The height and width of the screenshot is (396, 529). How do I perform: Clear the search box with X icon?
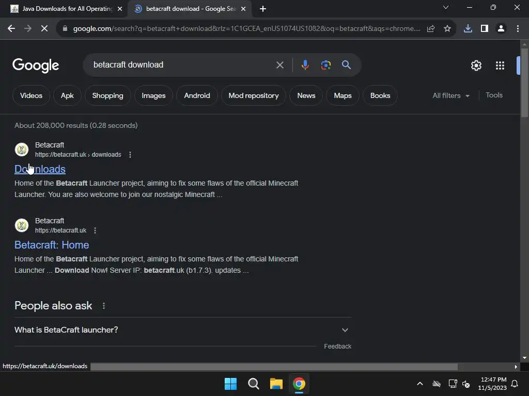[279, 65]
